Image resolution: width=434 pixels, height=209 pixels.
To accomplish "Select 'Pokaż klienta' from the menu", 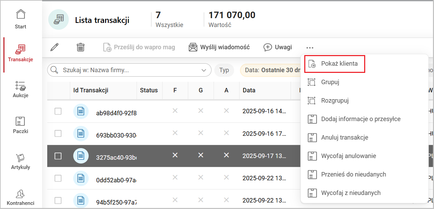I will coord(339,64).
